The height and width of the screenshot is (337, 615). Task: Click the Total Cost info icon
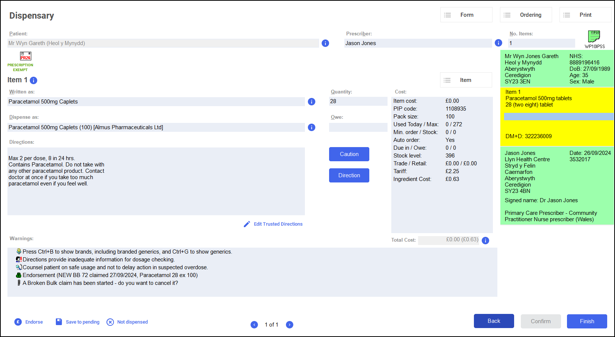485,241
